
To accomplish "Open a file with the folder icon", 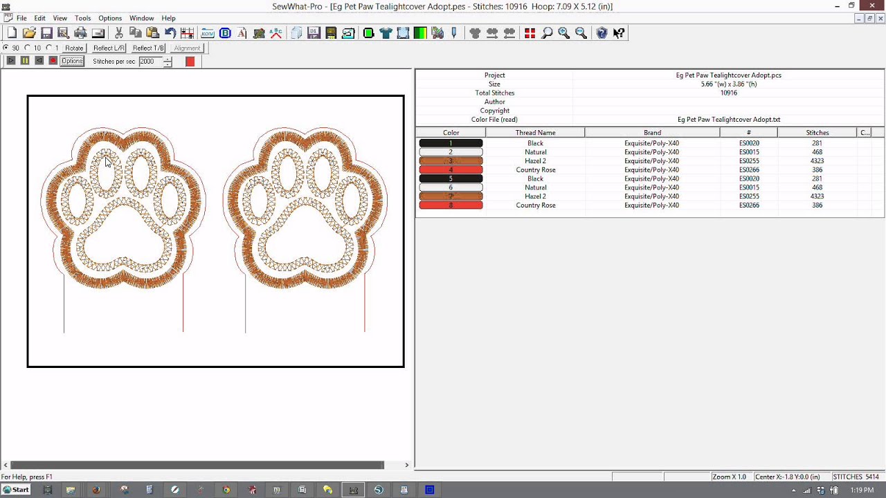I will tap(29, 33).
